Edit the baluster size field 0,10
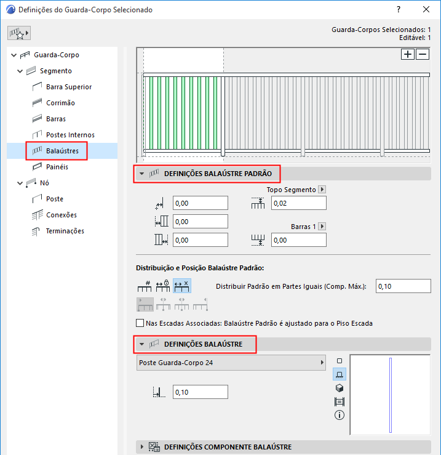 [201, 392]
